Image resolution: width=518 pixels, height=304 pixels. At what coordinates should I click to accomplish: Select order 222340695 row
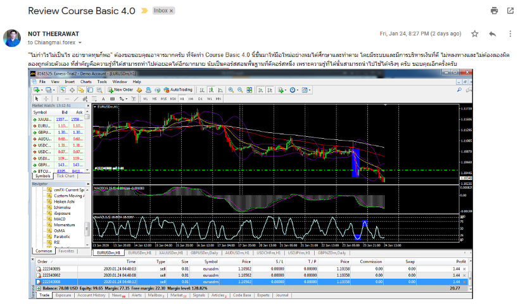251,269
